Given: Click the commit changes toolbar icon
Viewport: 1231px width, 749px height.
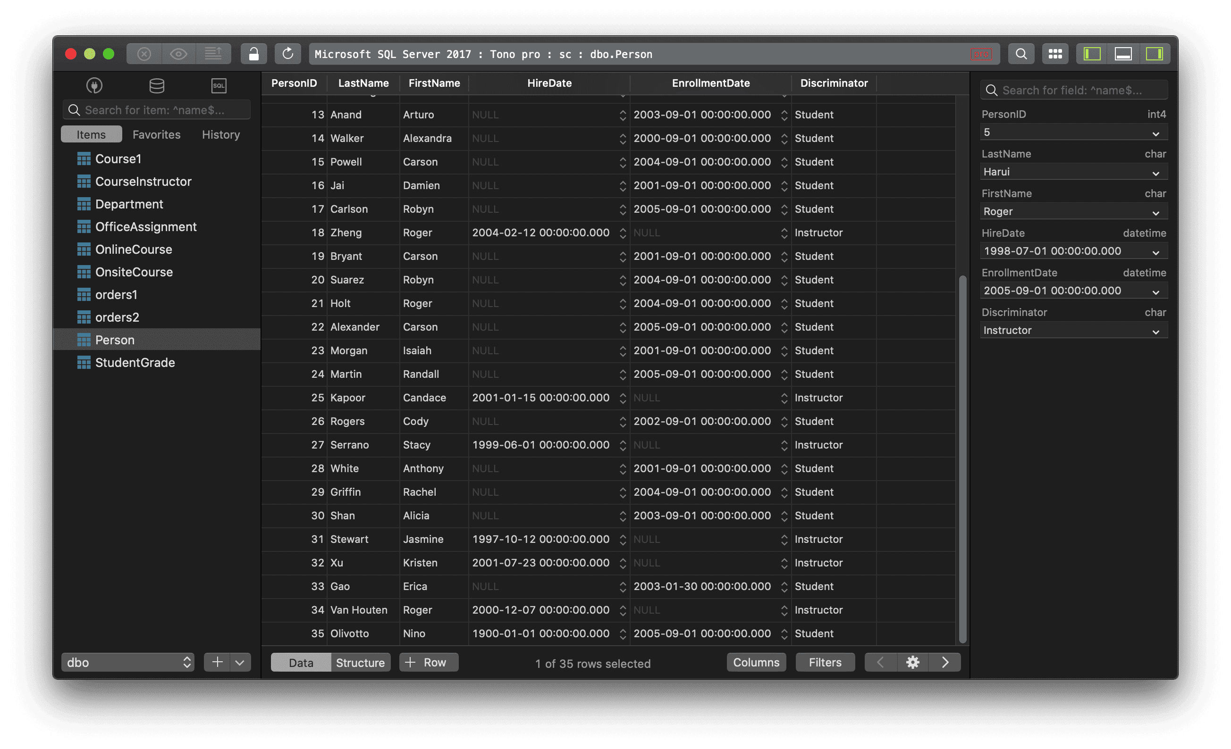Looking at the screenshot, I should pyautogui.click(x=213, y=54).
